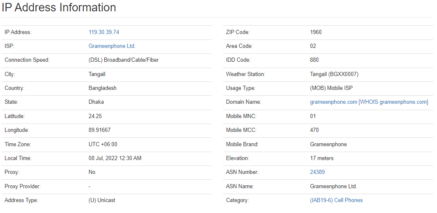The image size is (437, 213).
Task: Click the Weather Station: label
Action: click(x=246, y=74)
